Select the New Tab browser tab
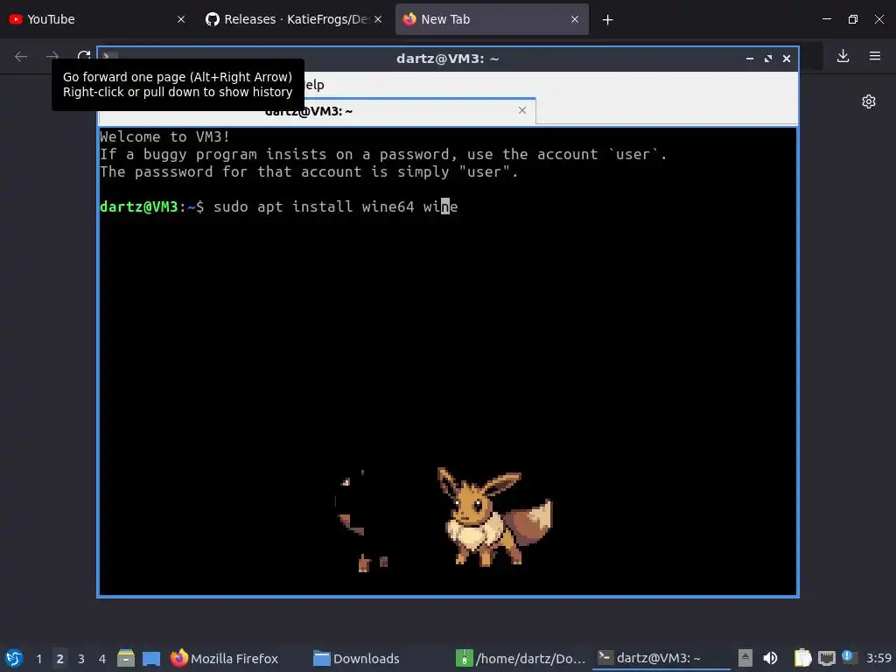896x672 pixels. click(492, 19)
